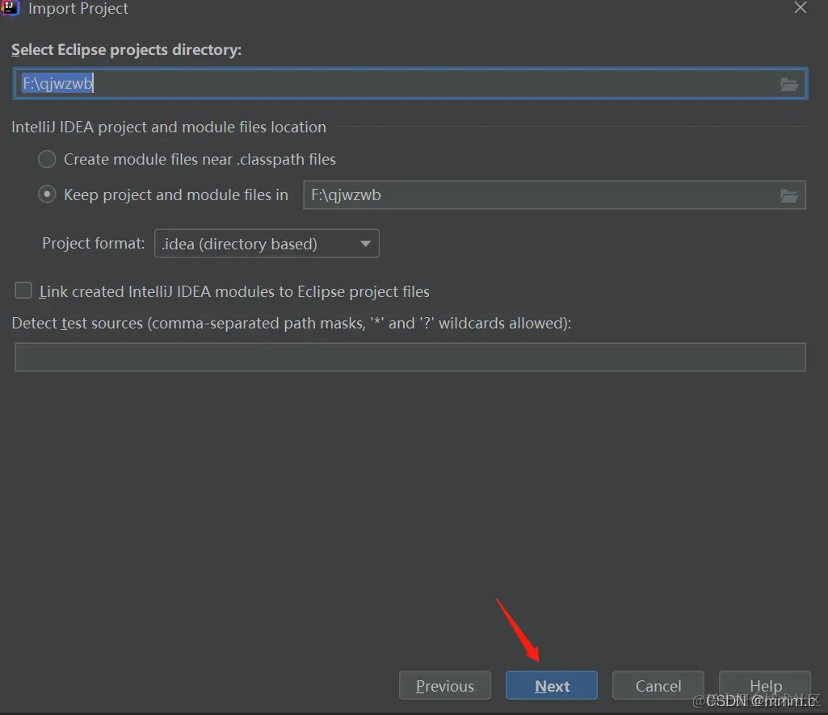Click the 'Project format:' label
Viewport: 828px width, 715px height.
(x=93, y=243)
